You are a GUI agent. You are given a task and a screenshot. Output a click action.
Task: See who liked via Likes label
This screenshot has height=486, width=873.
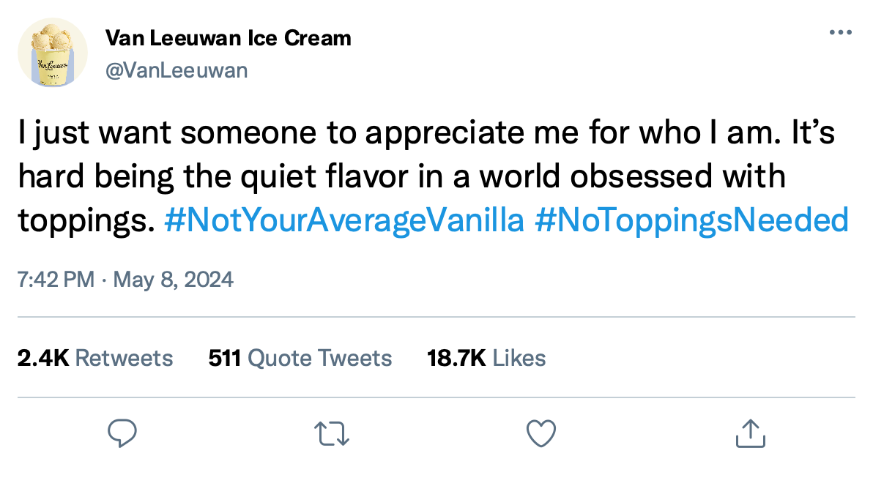(519, 358)
